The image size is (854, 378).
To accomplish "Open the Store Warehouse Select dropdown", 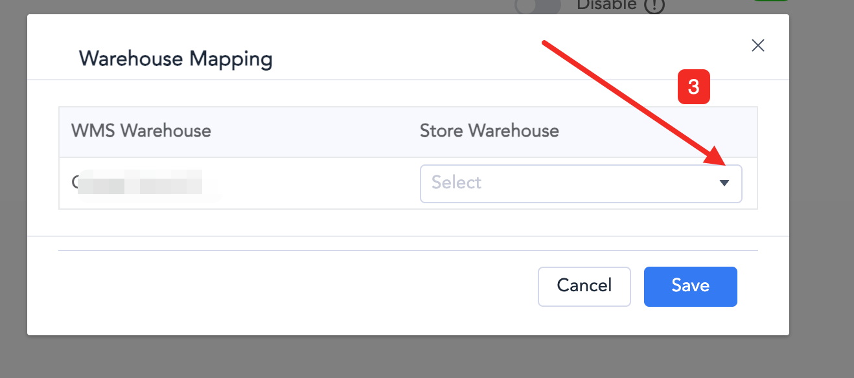I will pos(581,183).
